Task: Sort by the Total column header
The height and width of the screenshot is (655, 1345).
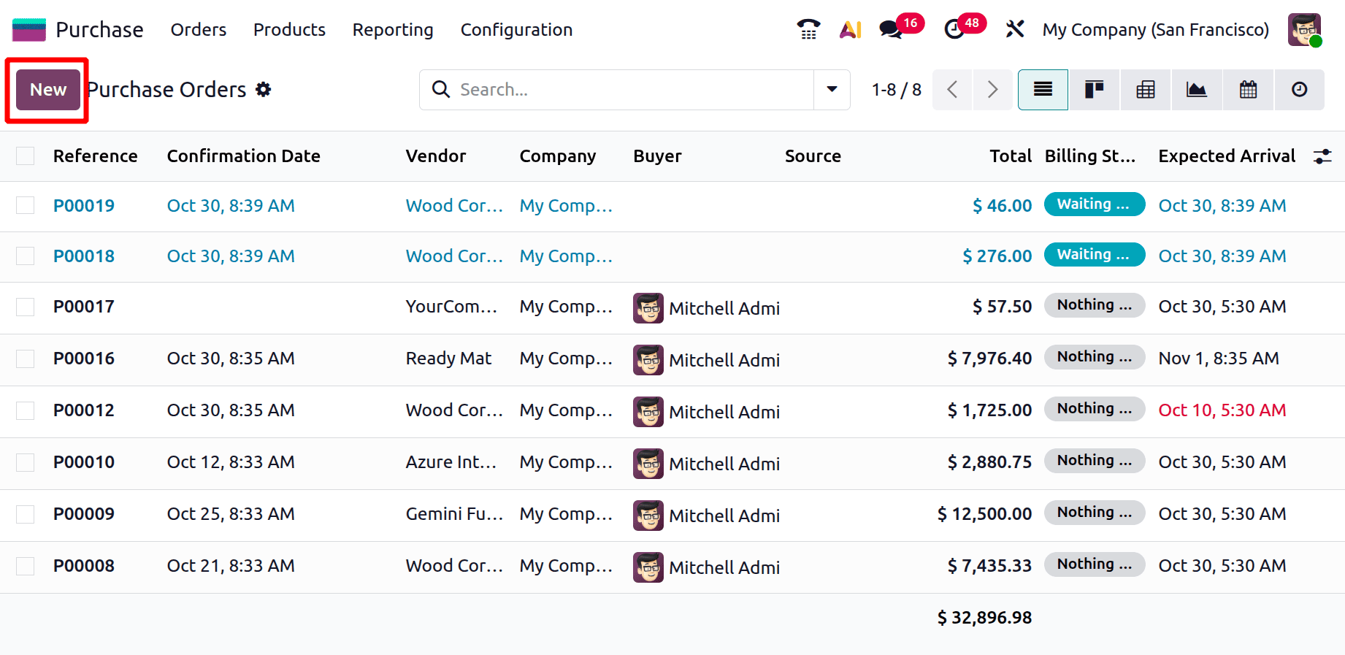Action: (1011, 156)
